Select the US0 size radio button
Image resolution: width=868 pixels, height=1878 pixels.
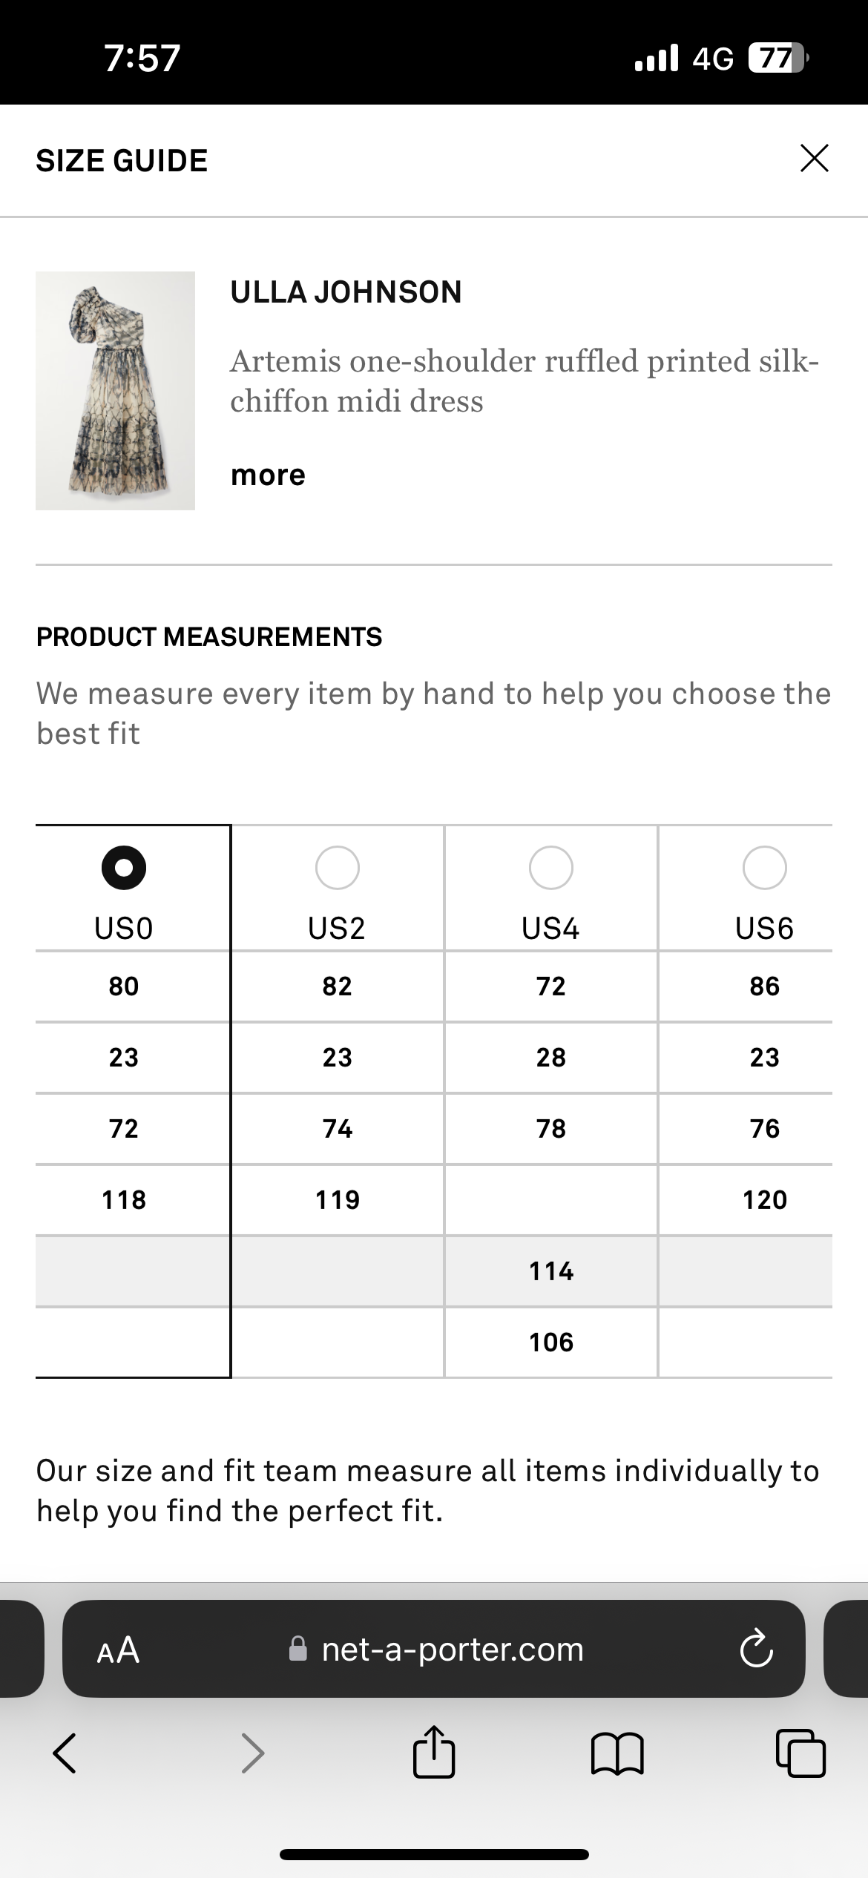click(124, 868)
